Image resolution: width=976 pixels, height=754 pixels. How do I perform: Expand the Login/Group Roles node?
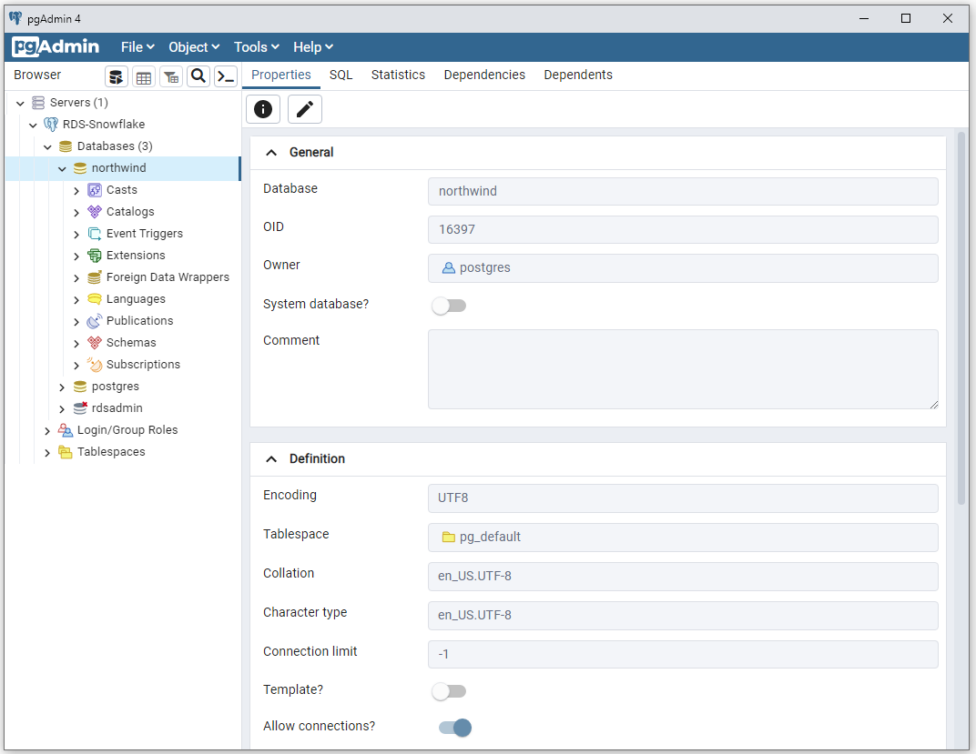(x=48, y=431)
